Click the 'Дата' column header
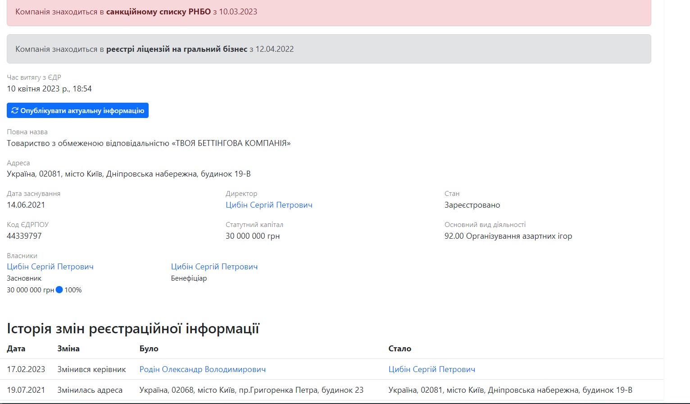Viewport: 690px width, 404px height. (16, 349)
